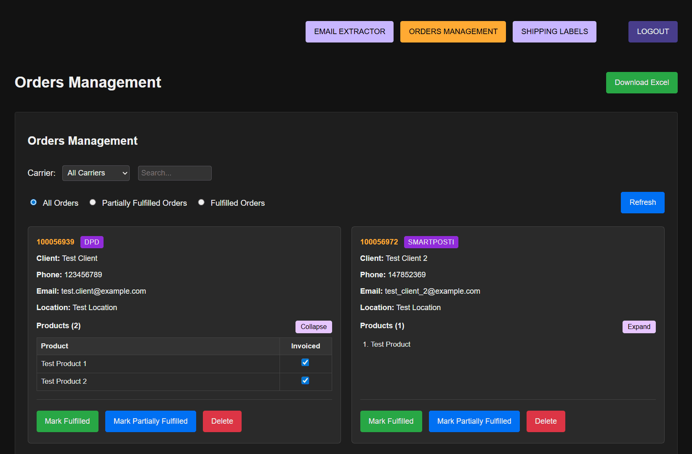Mark order 100056939 as fulfilled
The image size is (692, 454).
pos(67,421)
